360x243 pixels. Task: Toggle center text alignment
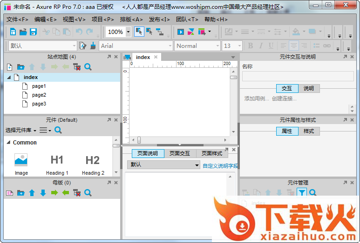pos(293,46)
